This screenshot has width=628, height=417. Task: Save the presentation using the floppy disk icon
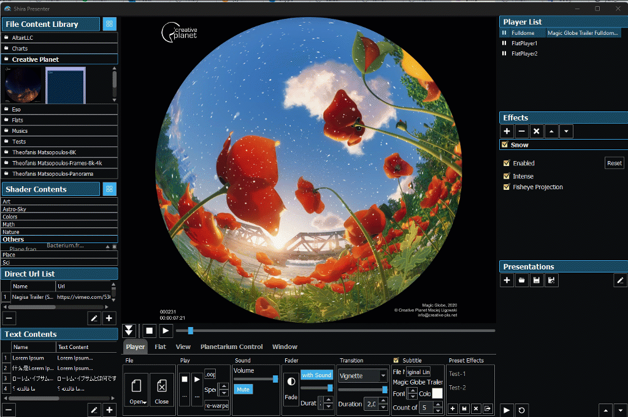[x=536, y=280]
